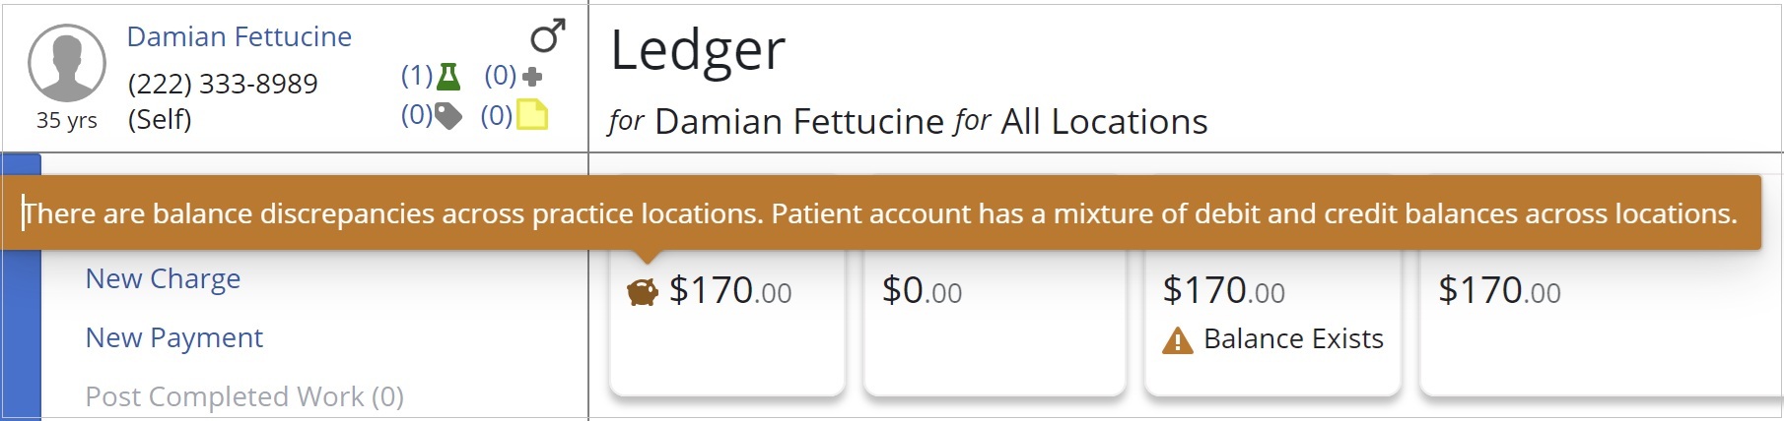Open the green lab flask icon
Image resolution: width=1784 pixels, height=421 pixels.
point(448,76)
